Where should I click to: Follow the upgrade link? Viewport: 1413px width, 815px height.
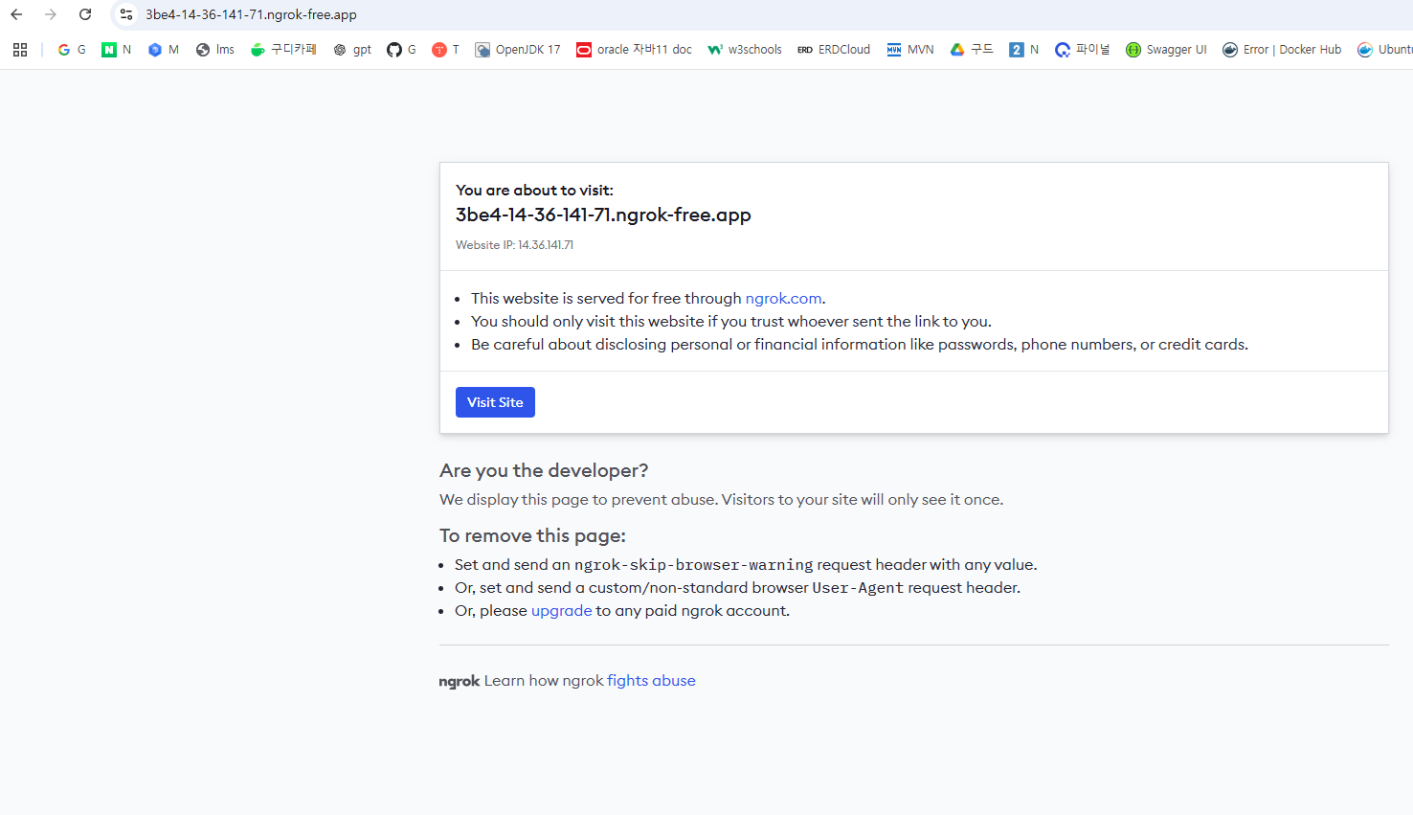click(562, 611)
